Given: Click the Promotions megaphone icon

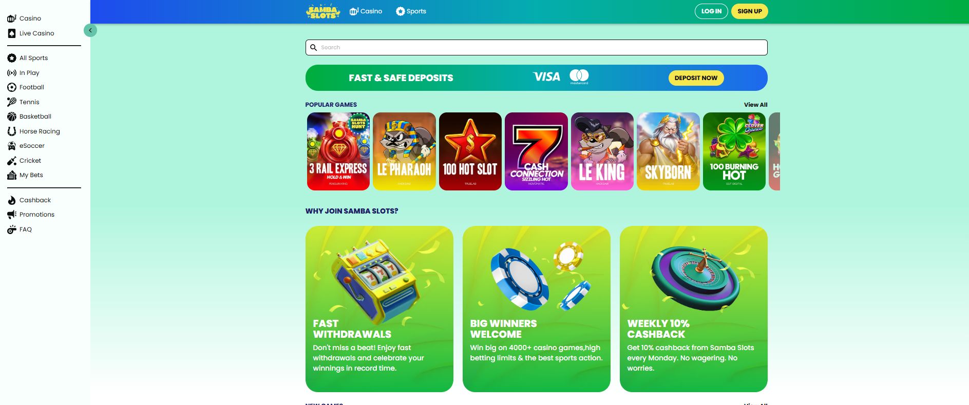Looking at the screenshot, I should point(12,215).
